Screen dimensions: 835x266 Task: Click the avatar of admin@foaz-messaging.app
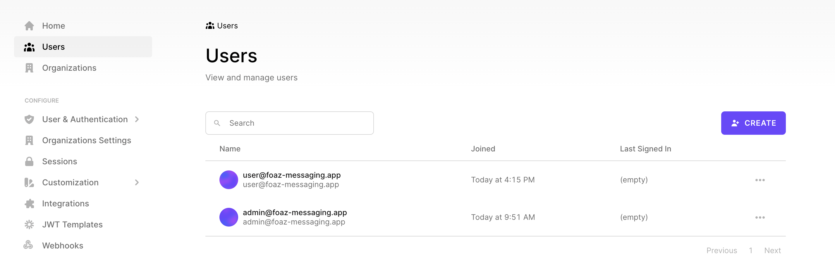pyautogui.click(x=228, y=217)
